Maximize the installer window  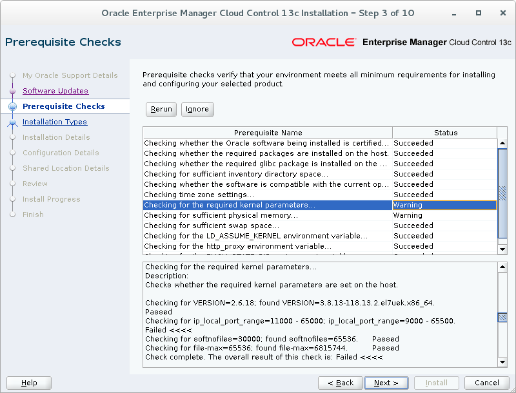coord(479,13)
